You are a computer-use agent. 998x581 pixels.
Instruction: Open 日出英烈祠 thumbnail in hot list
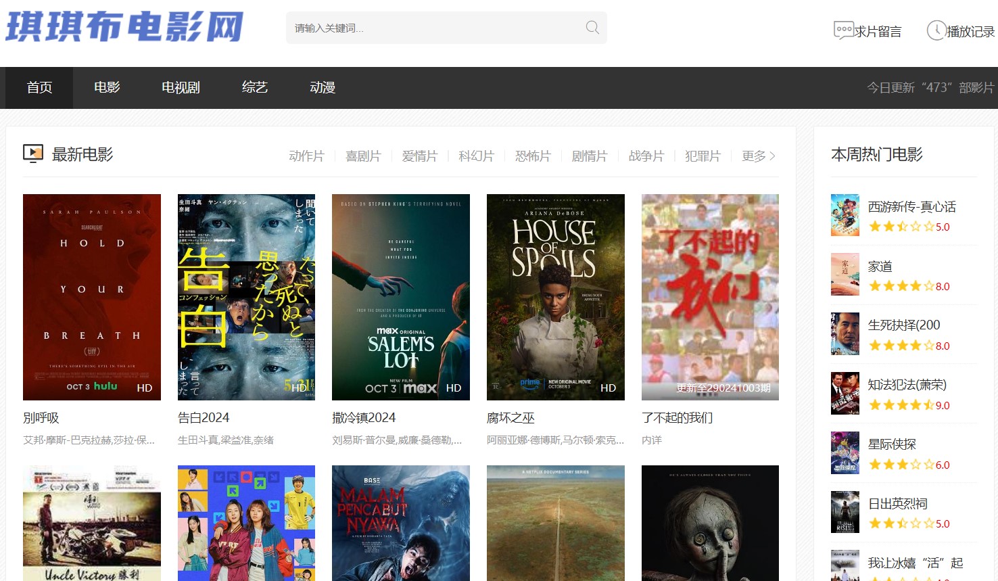845,512
